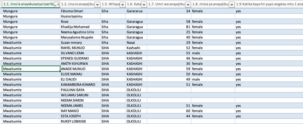Image resolution: width=303 pixels, height=124 pixels.
Task: Select the 1.9 Katika kaya hii header cell
Action: [269, 4]
